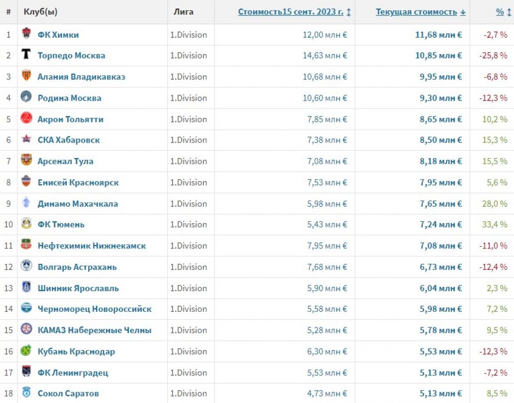
Task: Click current value 11,68 млн € for Химки
Action: (439, 35)
